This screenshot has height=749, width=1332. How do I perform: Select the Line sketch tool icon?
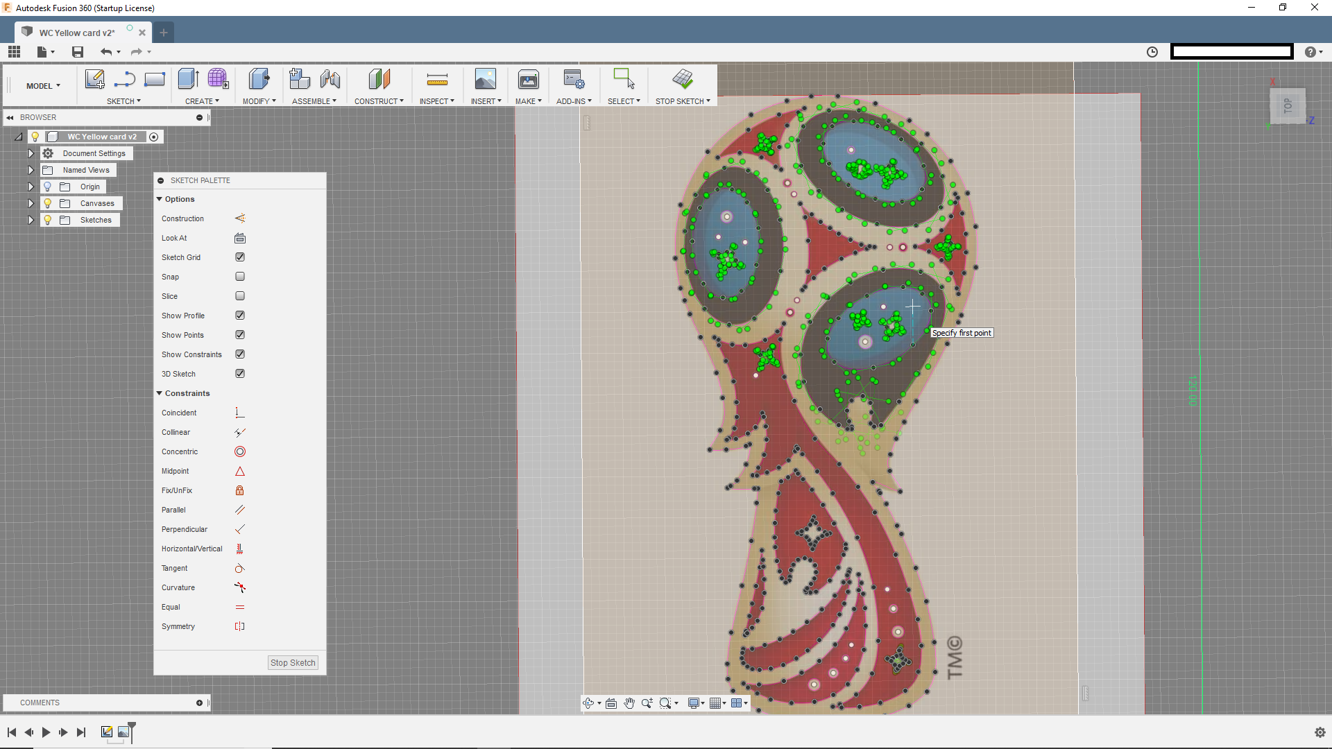tap(125, 79)
